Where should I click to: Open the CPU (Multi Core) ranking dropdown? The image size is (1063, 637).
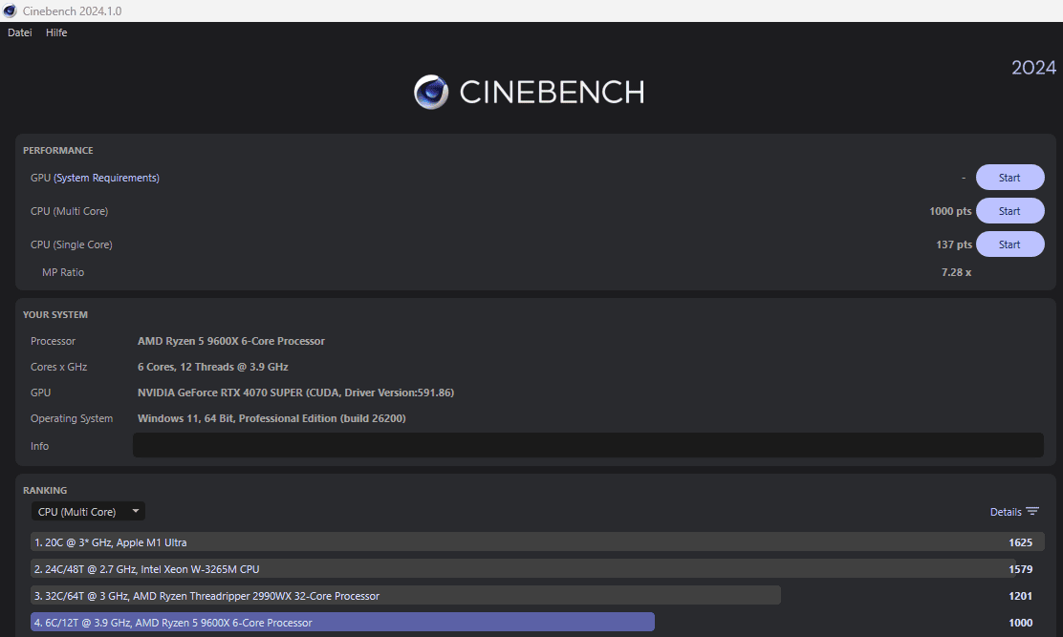88,512
